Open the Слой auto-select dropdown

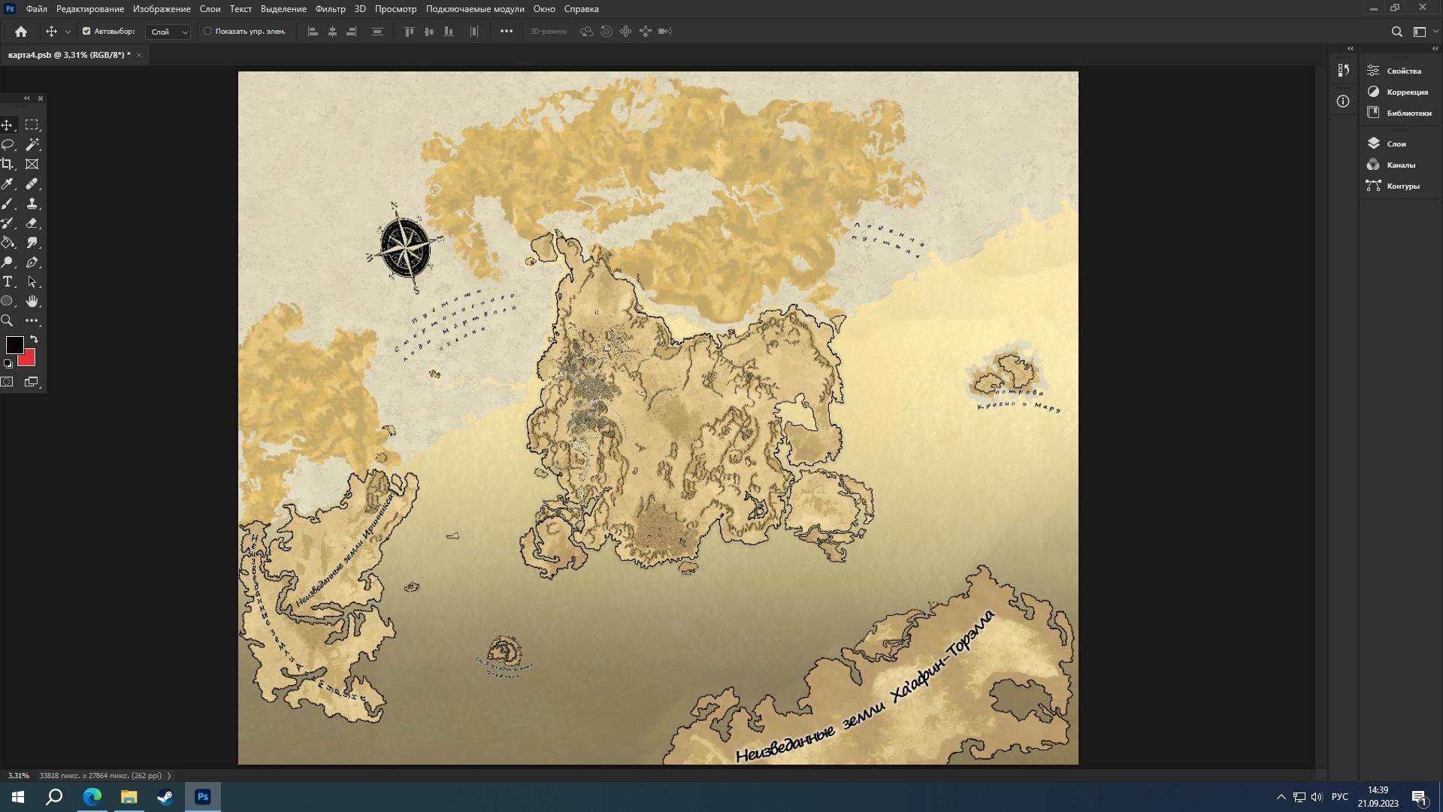pos(168,32)
